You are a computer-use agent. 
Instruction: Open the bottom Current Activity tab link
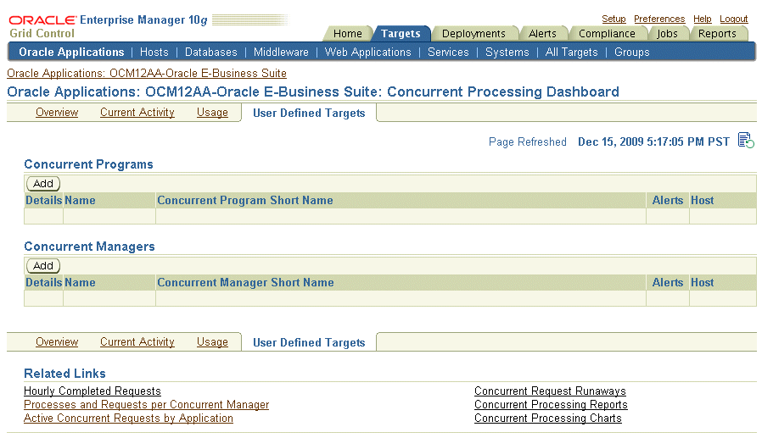coord(137,342)
